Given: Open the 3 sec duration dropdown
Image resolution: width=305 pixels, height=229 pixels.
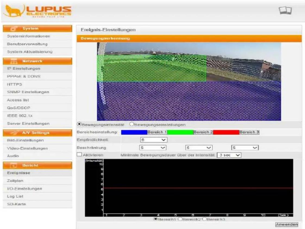Looking at the screenshot, I should point(229,155).
